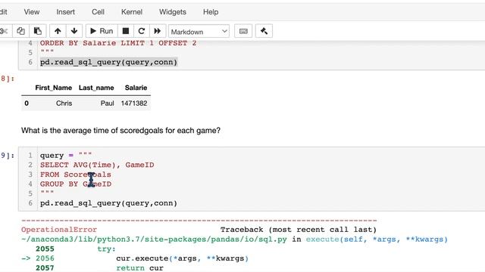Move selected cell down arrow

(x=74, y=31)
